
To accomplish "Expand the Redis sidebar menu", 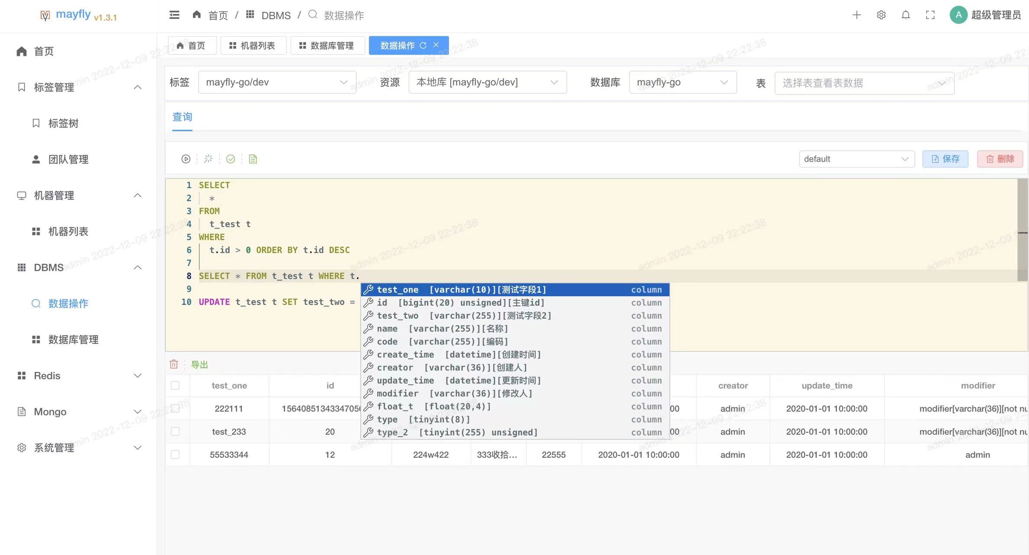I will (x=79, y=375).
